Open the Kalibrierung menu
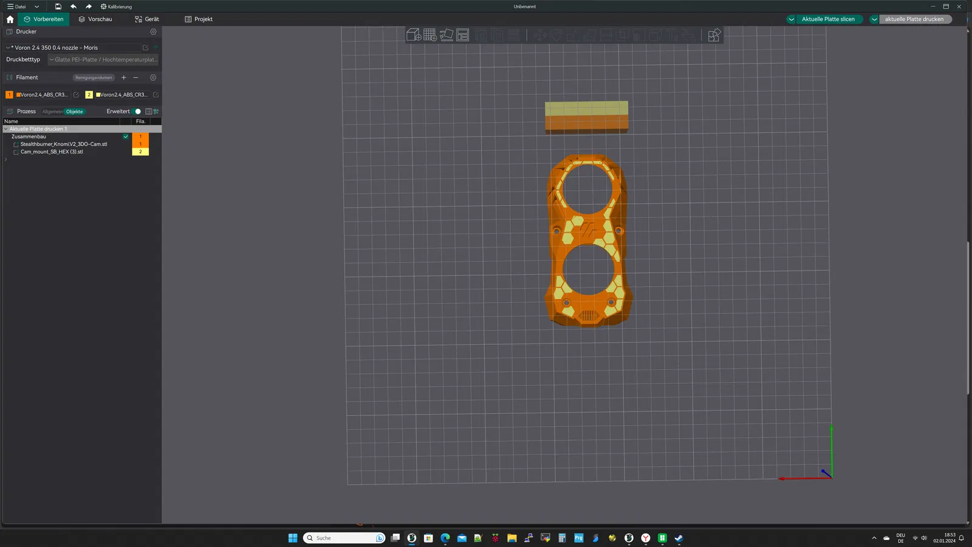The width and height of the screenshot is (972, 547). (116, 7)
